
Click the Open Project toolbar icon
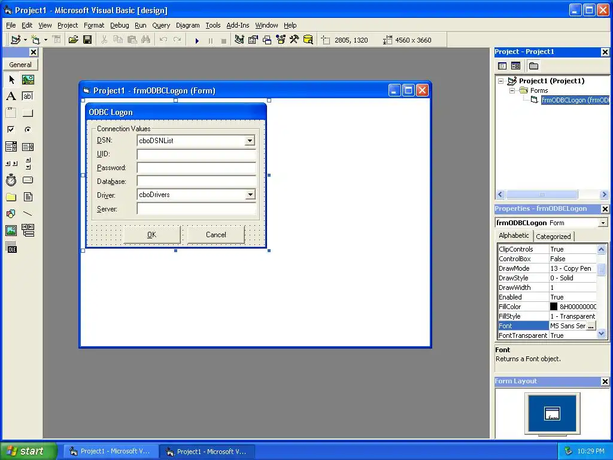pos(73,40)
